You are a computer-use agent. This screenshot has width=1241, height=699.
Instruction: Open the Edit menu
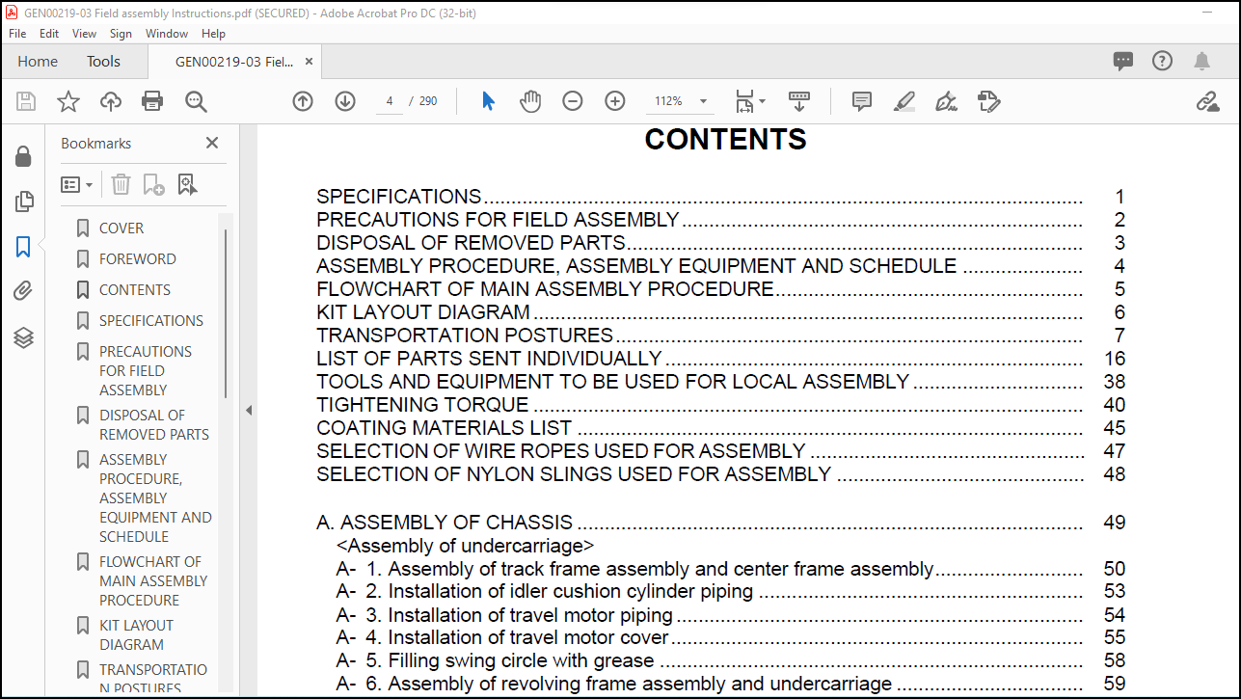pyautogui.click(x=49, y=33)
